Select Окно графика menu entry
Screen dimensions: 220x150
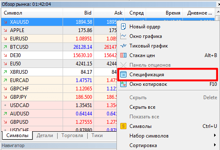pyautogui.click(x=168, y=36)
